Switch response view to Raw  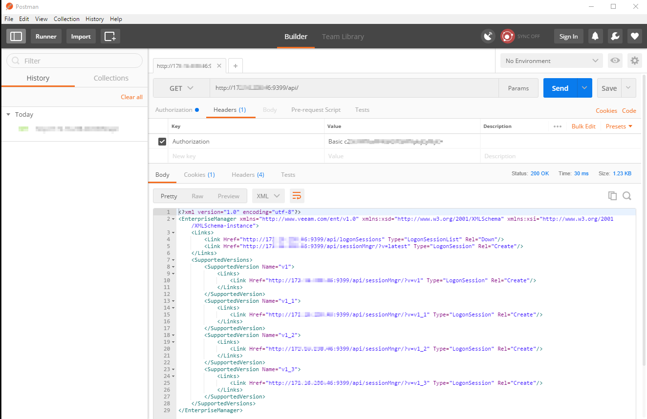point(197,196)
